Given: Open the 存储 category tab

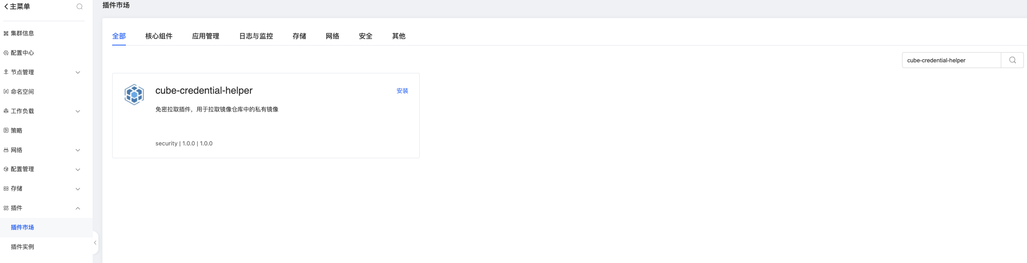Looking at the screenshot, I should click(x=299, y=36).
